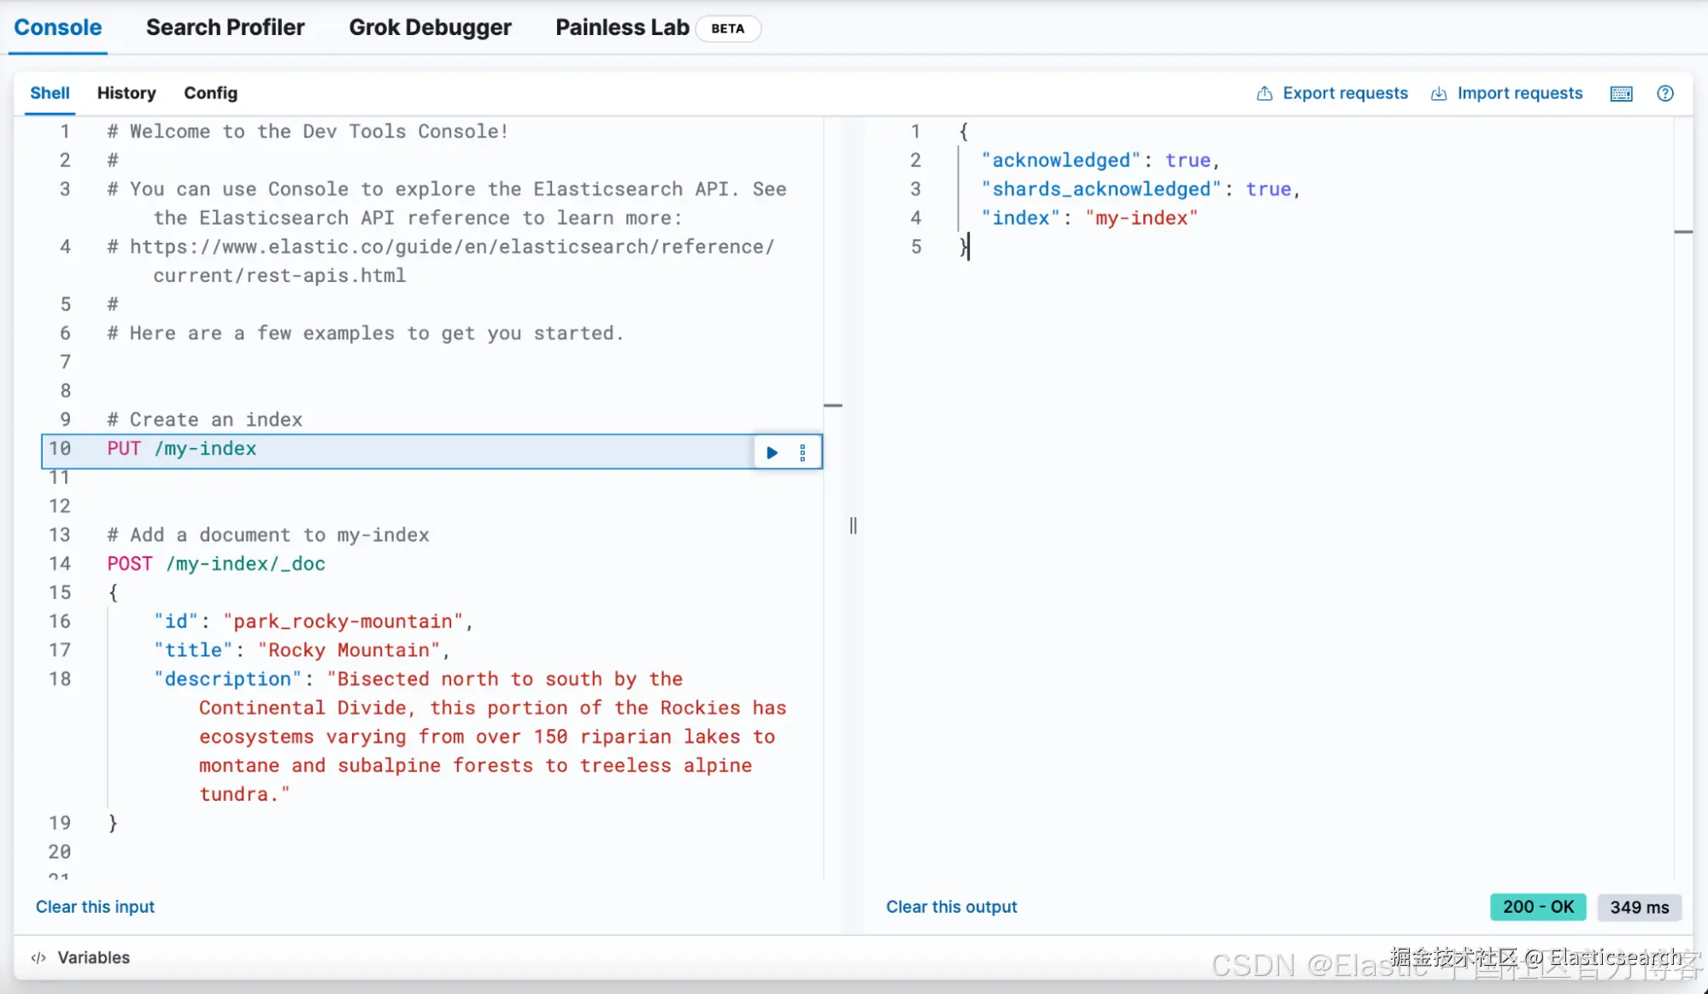Open the Painless Lab tab
Screen dimensions: 1708x994
pyautogui.click(x=621, y=27)
